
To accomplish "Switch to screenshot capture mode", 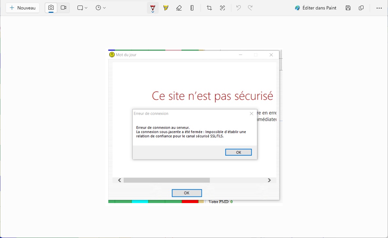I will pos(51,8).
